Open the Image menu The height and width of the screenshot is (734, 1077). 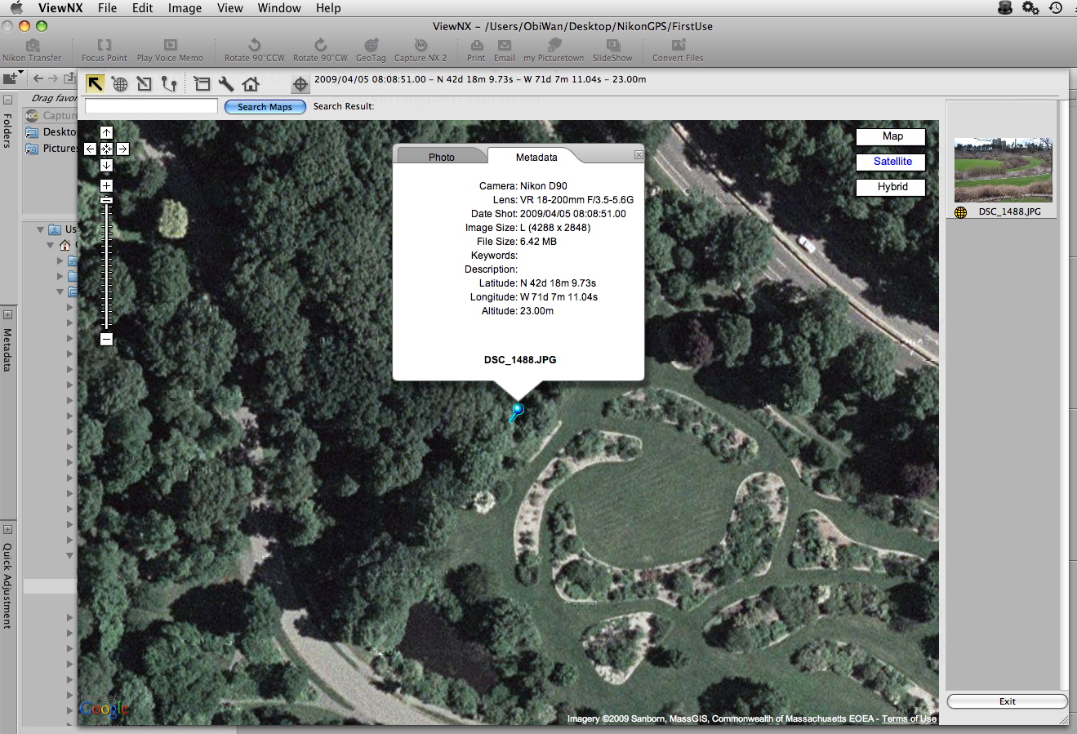(185, 8)
